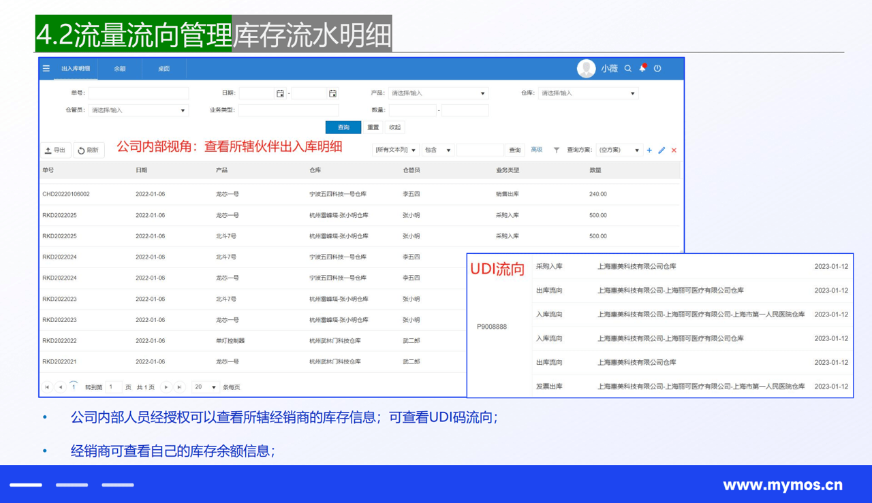This screenshot has width=872, height=503.
Task: Switch to the 桌面 tab
Action: 163,69
